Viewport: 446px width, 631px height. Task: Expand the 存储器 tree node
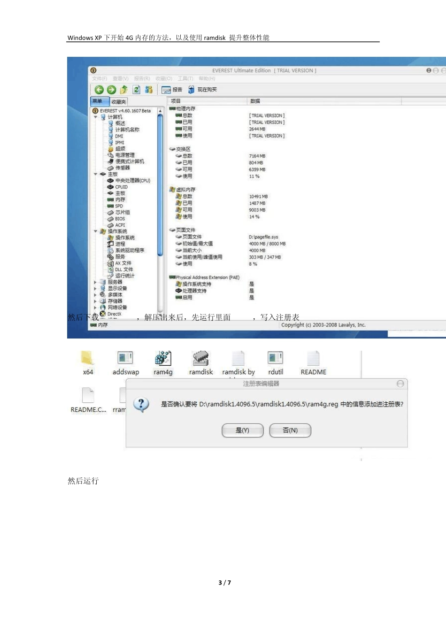pos(95,301)
